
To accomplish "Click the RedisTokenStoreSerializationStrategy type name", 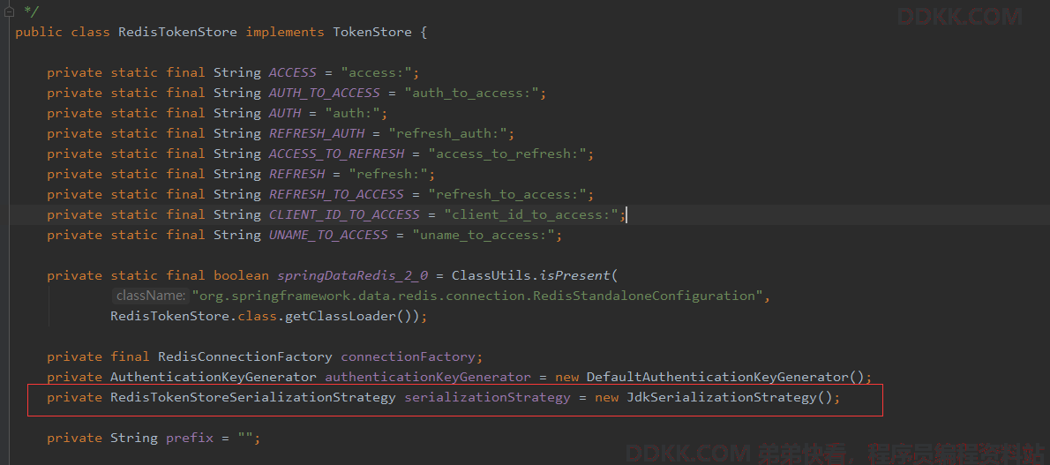I will (x=253, y=397).
